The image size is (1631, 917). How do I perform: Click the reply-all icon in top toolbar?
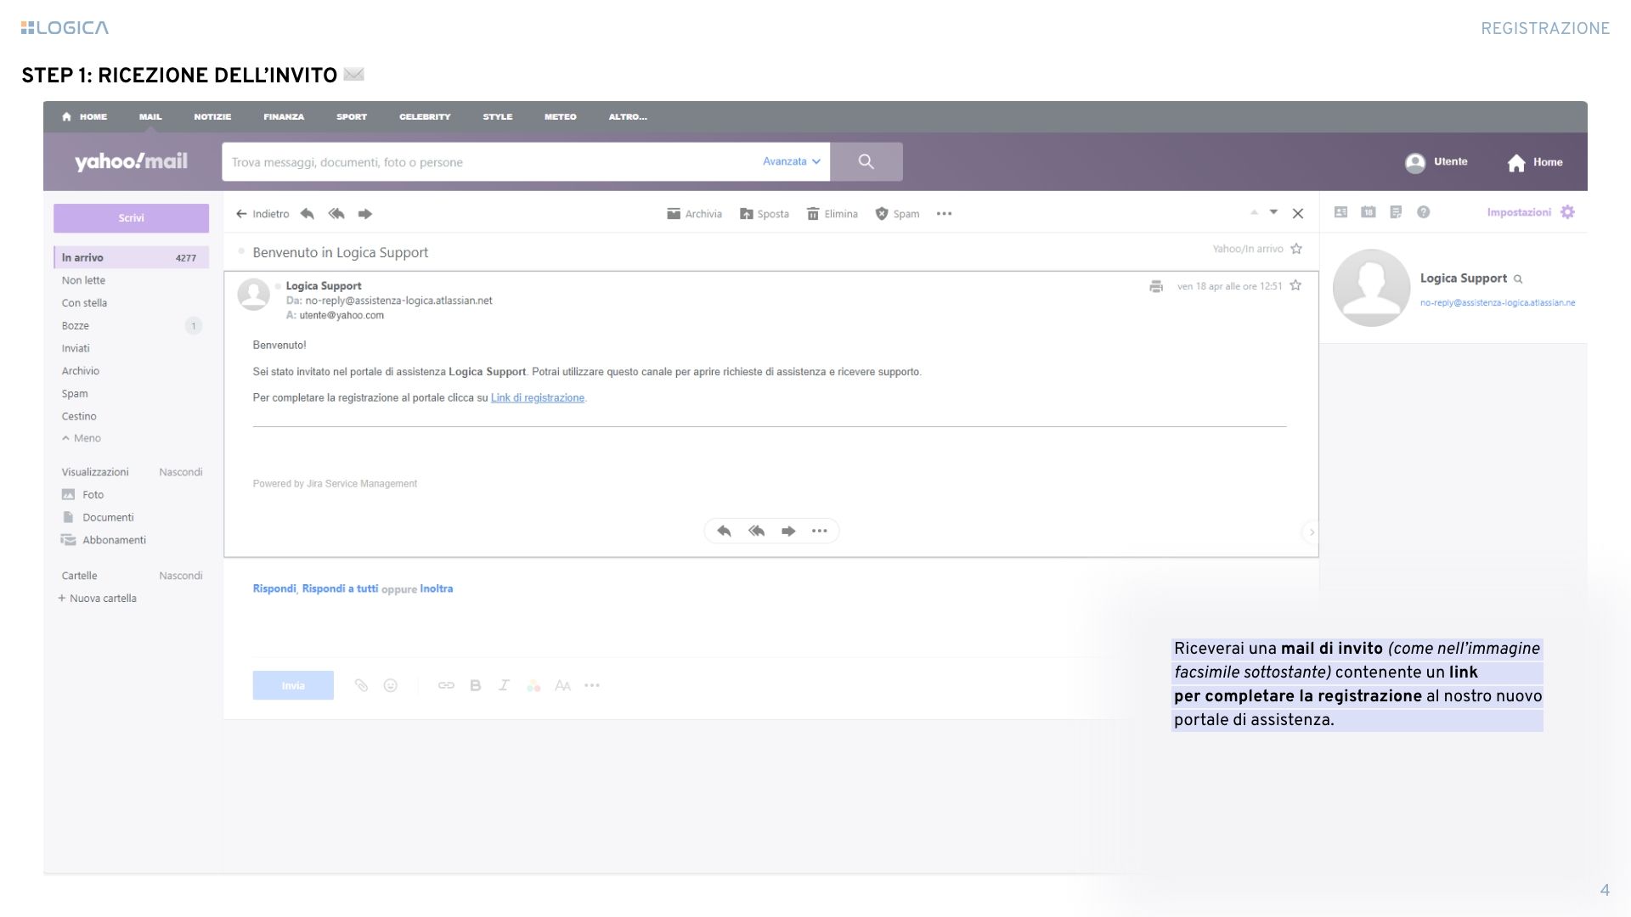[336, 214]
